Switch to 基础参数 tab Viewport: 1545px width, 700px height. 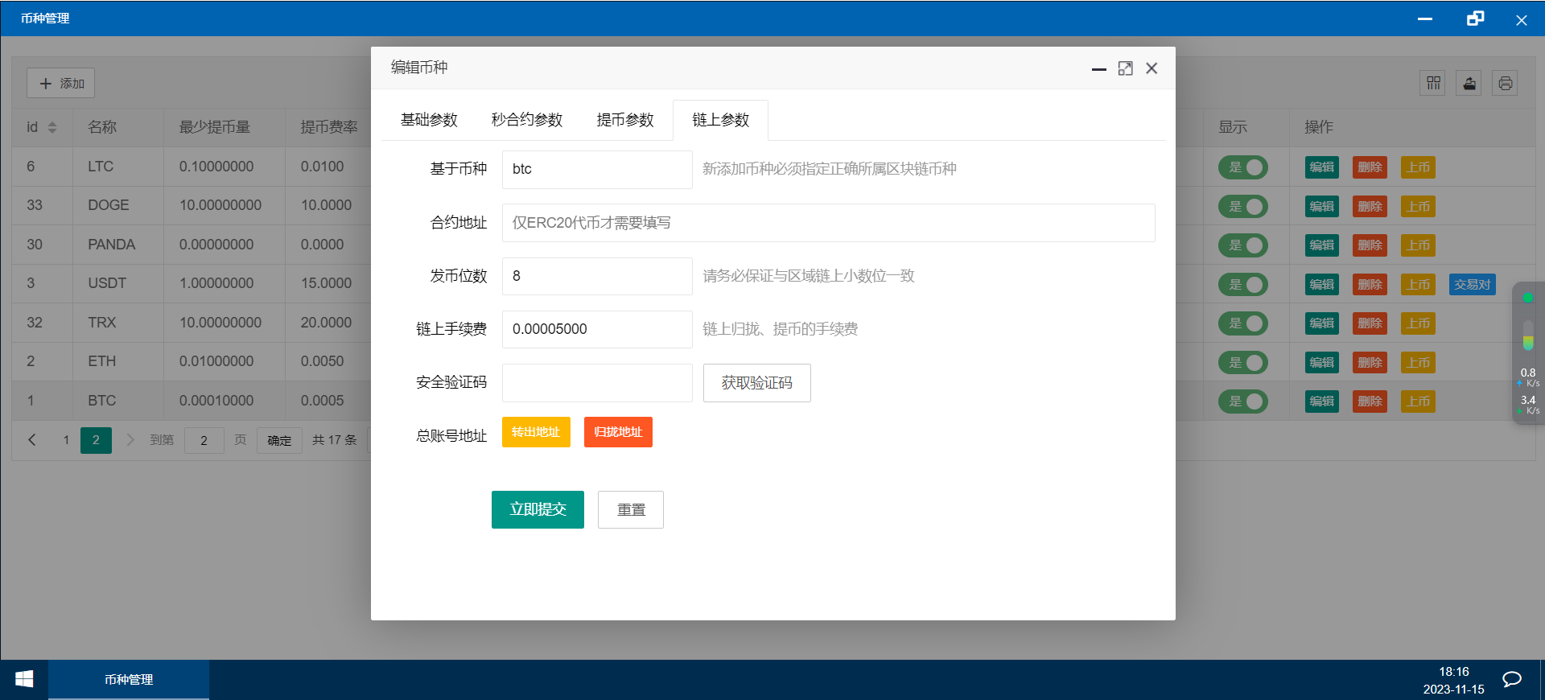coord(429,120)
